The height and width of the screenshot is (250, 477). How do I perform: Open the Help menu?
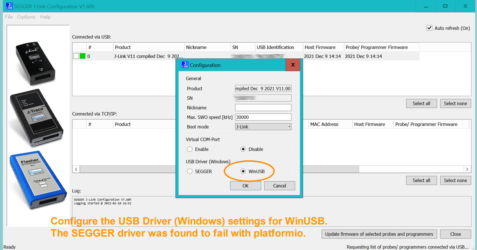point(45,17)
